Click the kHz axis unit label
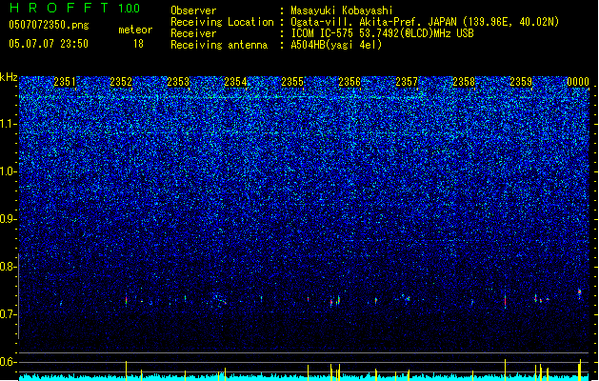 click(x=9, y=77)
